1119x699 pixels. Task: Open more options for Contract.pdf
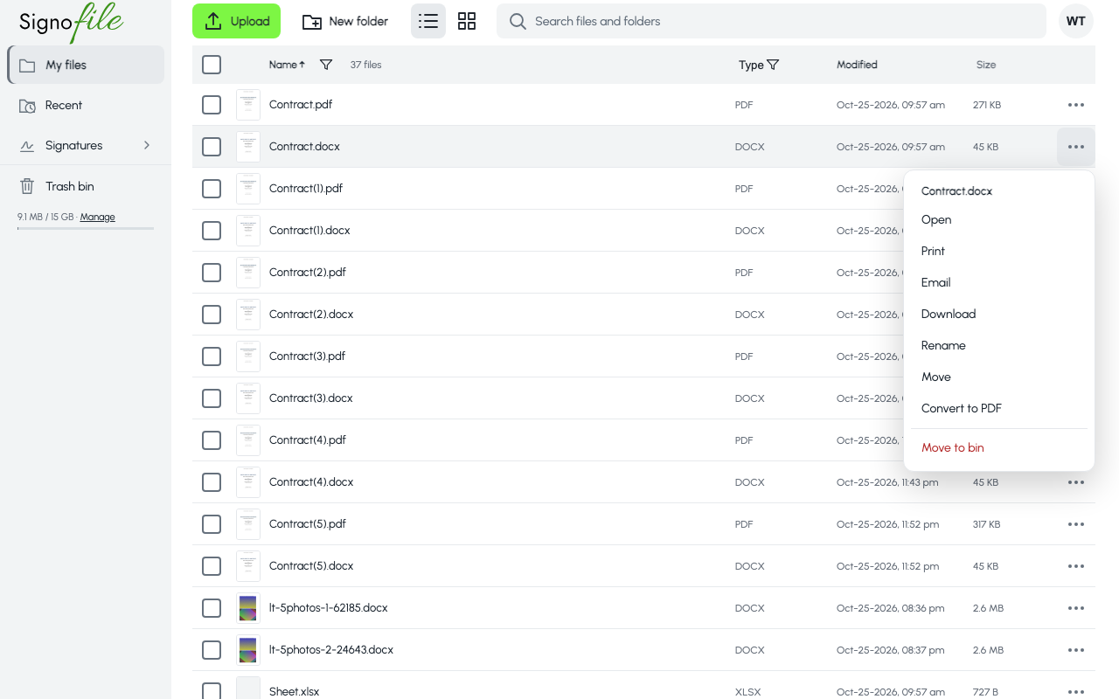tap(1076, 105)
